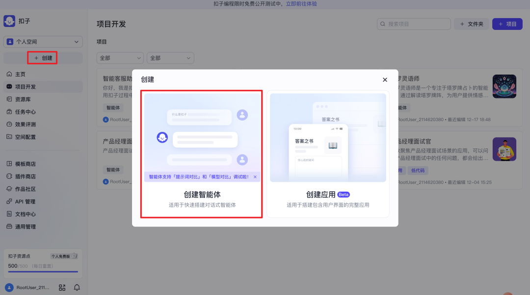
Task: Click the 创建 button in sidebar
Action: coord(43,58)
